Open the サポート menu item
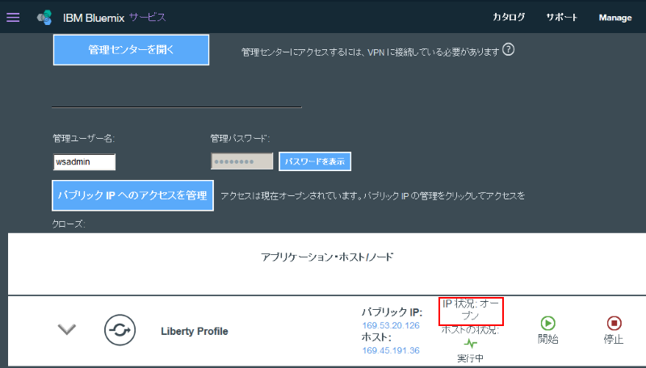This screenshot has width=646, height=368. click(x=561, y=17)
